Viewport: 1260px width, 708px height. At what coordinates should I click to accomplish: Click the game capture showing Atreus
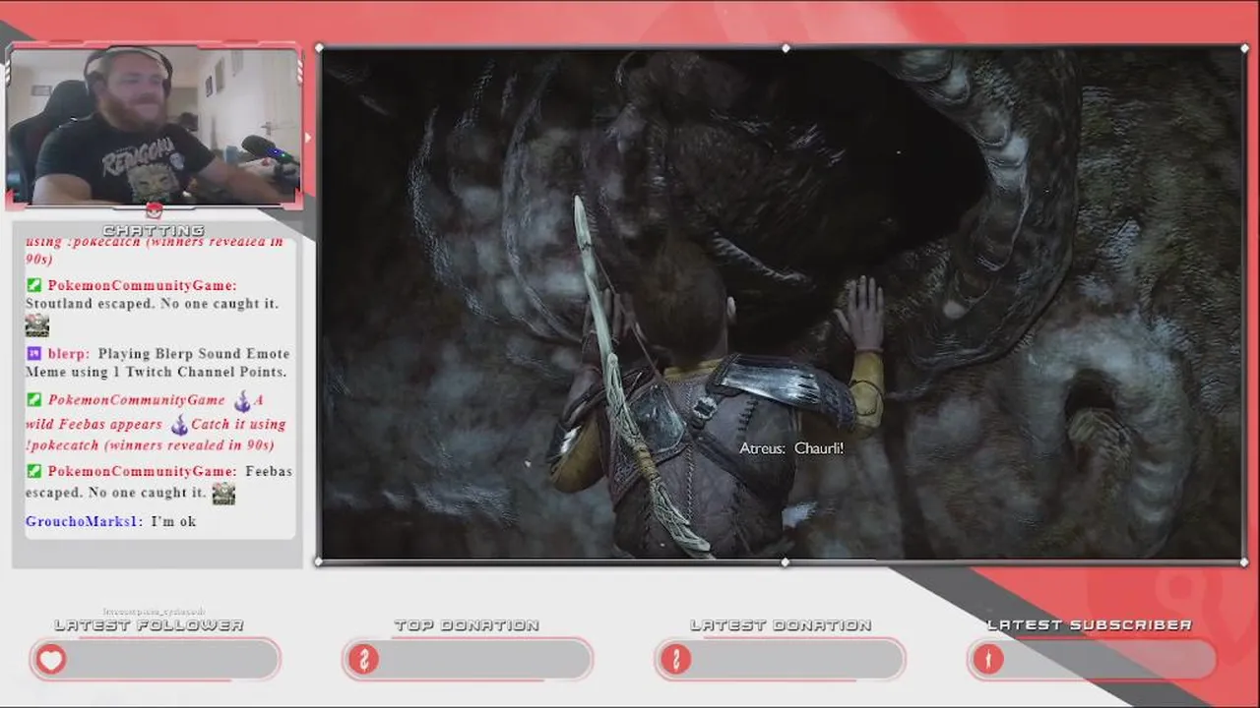pyautogui.click(x=783, y=305)
